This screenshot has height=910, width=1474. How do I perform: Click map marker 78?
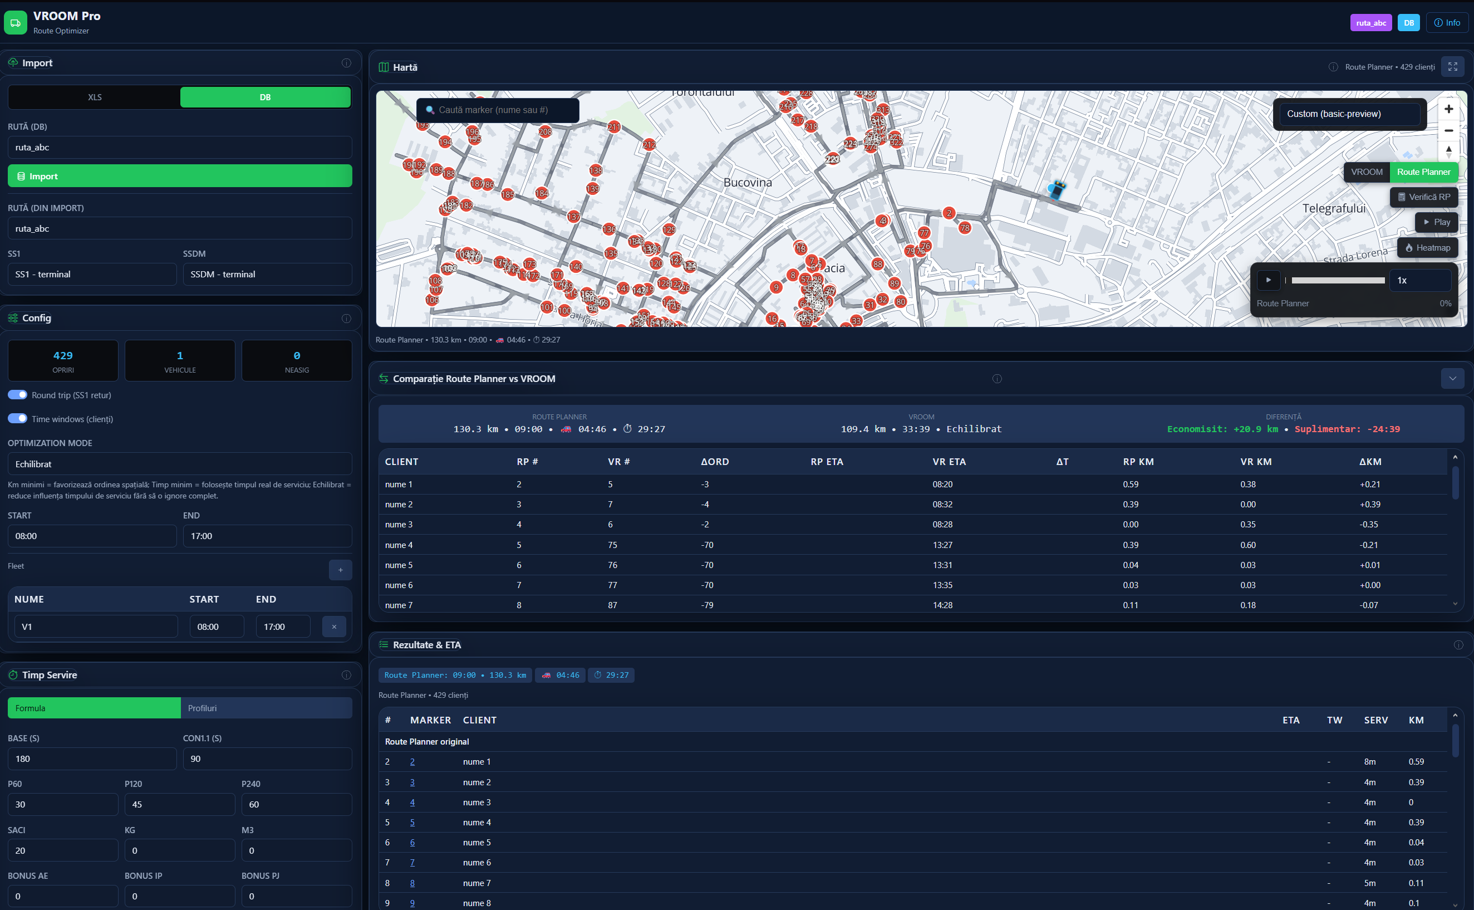point(965,227)
